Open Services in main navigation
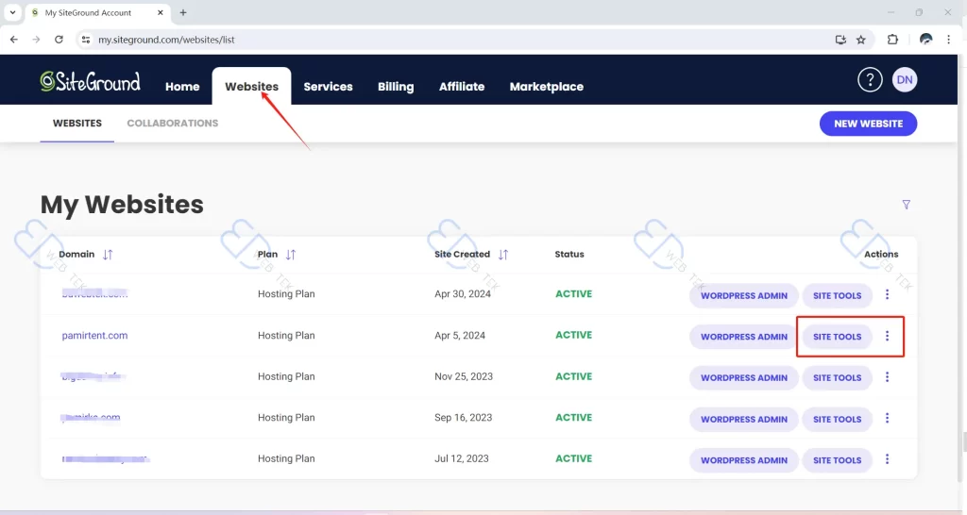Image resolution: width=967 pixels, height=515 pixels. (x=328, y=87)
